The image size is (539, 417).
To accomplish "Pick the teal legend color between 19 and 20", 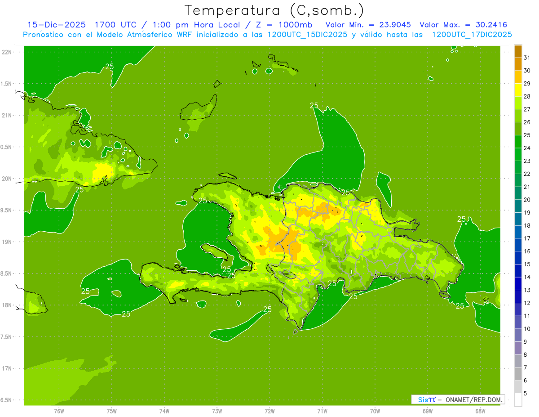I will [518, 206].
